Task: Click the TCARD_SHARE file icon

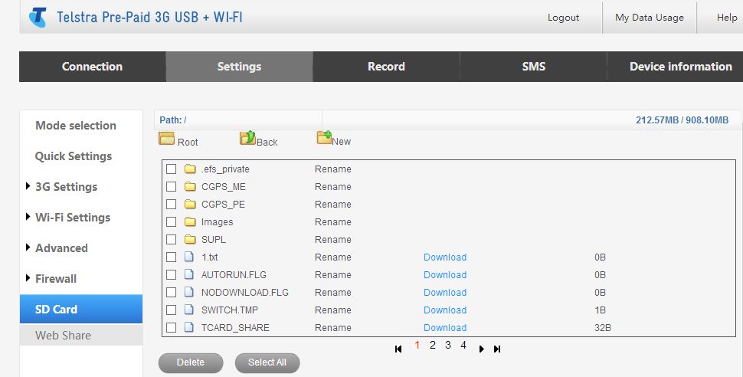Action: pos(190,328)
